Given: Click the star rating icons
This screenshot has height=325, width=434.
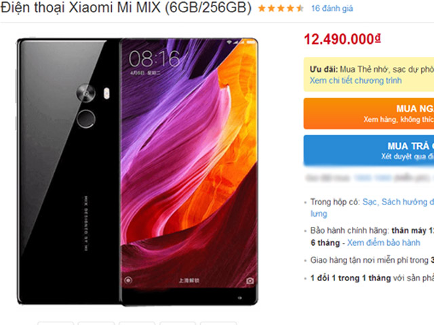Looking at the screenshot, I should [x=281, y=9].
